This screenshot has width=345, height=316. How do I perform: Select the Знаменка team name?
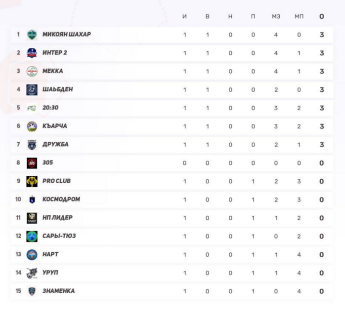(58, 291)
